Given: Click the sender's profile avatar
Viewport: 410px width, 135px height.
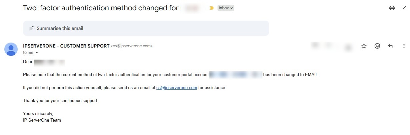Looking at the screenshot, I should point(11,49).
